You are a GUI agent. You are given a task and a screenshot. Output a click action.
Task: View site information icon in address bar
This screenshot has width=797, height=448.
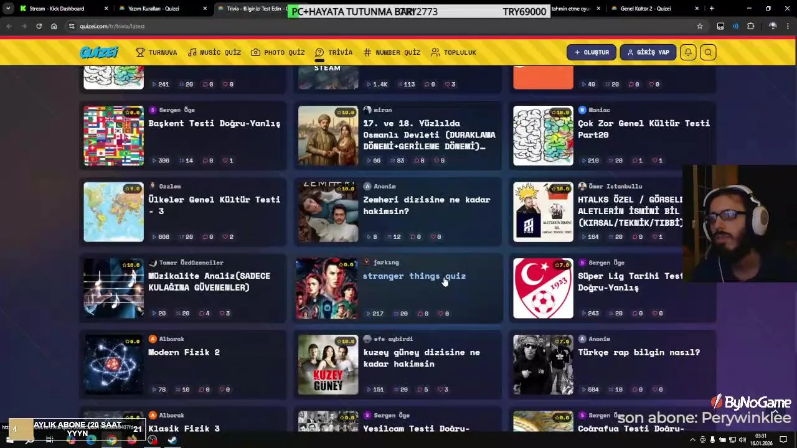coord(72,26)
